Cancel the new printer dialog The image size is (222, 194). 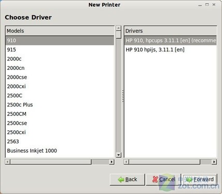tap(163, 180)
